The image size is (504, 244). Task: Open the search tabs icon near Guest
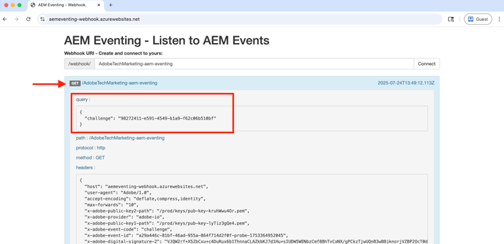(451, 19)
